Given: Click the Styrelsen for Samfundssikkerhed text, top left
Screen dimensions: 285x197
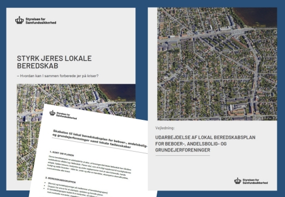Looking at the screenshot, I should click(41, 21).
